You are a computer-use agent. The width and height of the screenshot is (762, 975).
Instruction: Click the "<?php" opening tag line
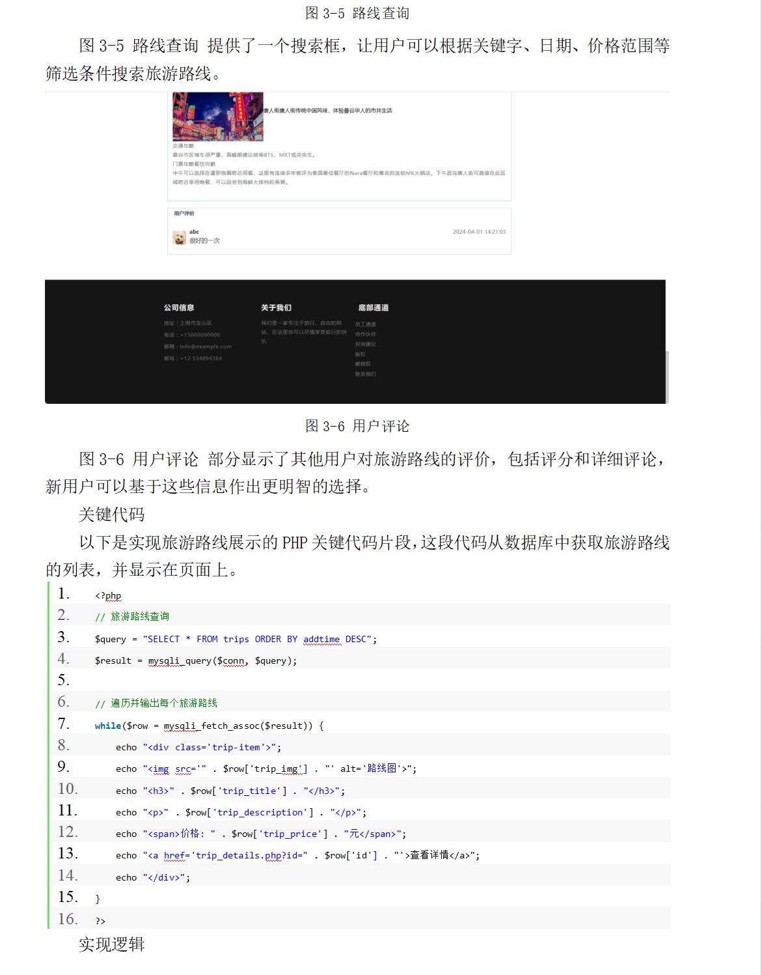point(108,595)
